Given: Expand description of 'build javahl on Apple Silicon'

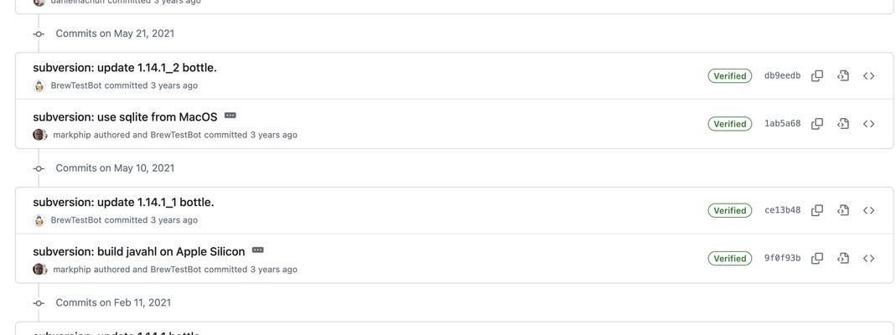Looking at the screenshot, I should tap(257, 250).
